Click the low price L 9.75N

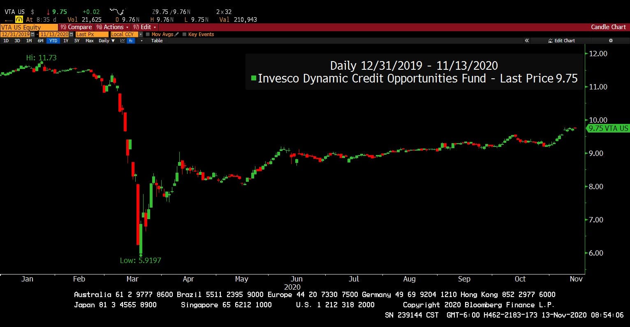click(196, 19)
